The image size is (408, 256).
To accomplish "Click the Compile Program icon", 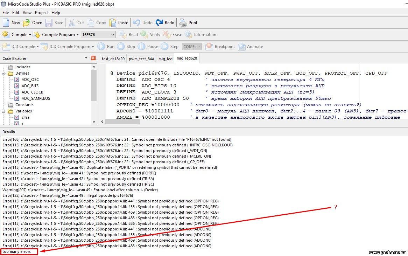I will pyautogui.click(x=36, y=34).
